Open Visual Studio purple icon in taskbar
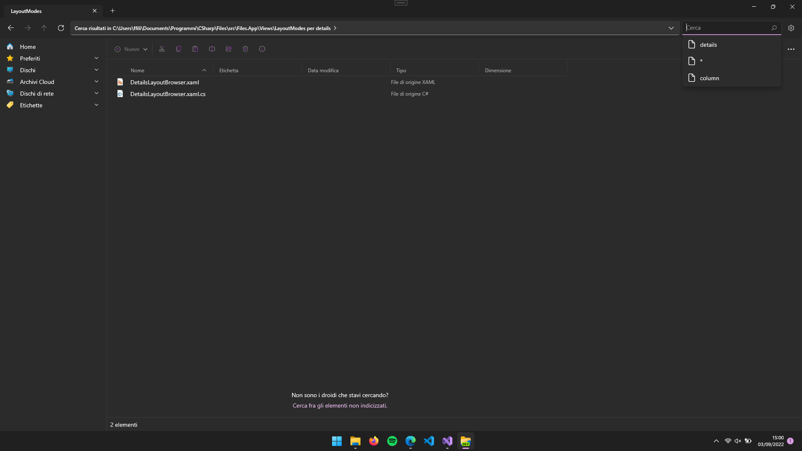 (447, 441)
